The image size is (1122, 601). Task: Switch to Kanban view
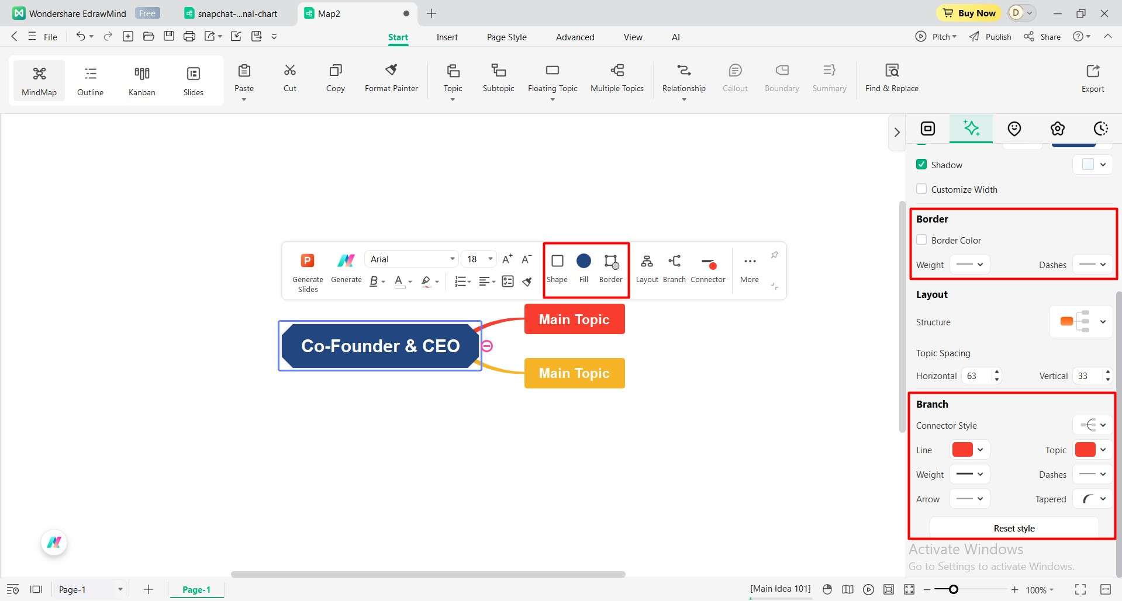[141, 81]
